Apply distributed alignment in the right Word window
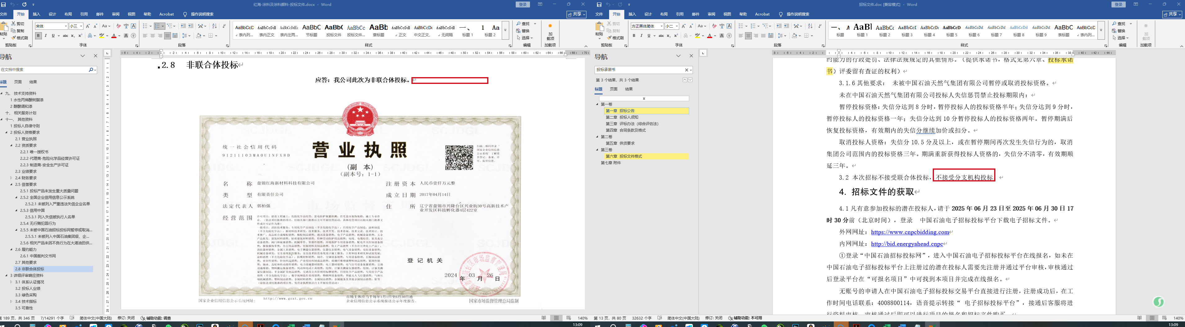This screenshot has height=327, width=1185. (x=770, y=36)
